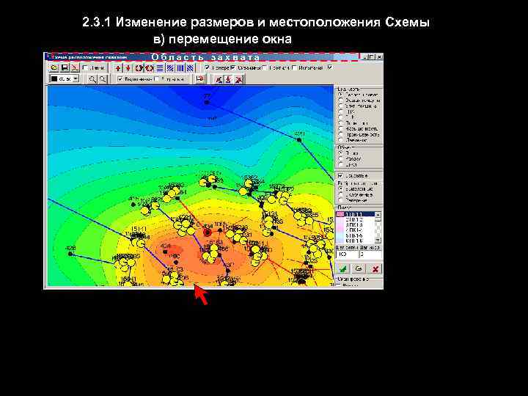Select first radio in second side group

pyautogui.click(x=341, y=153)
